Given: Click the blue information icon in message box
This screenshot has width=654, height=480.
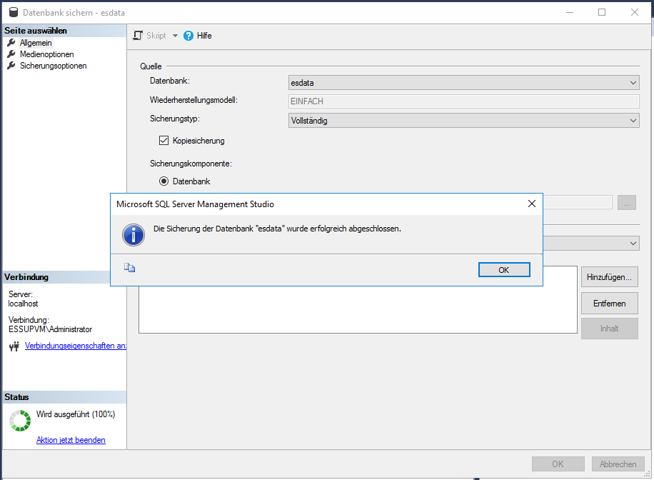Looking at the screenshot, I should coord(134,235).
